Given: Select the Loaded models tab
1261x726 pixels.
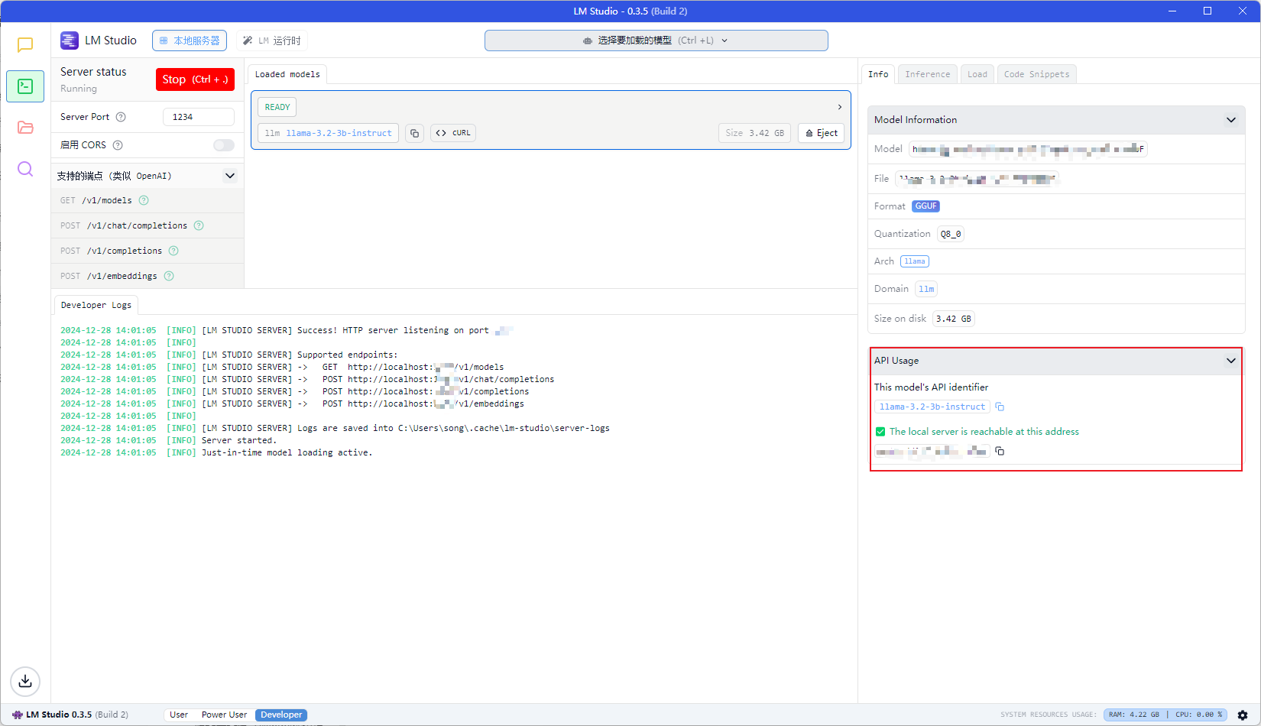Looking at the screenshot, I should click(x=287, y=74).
